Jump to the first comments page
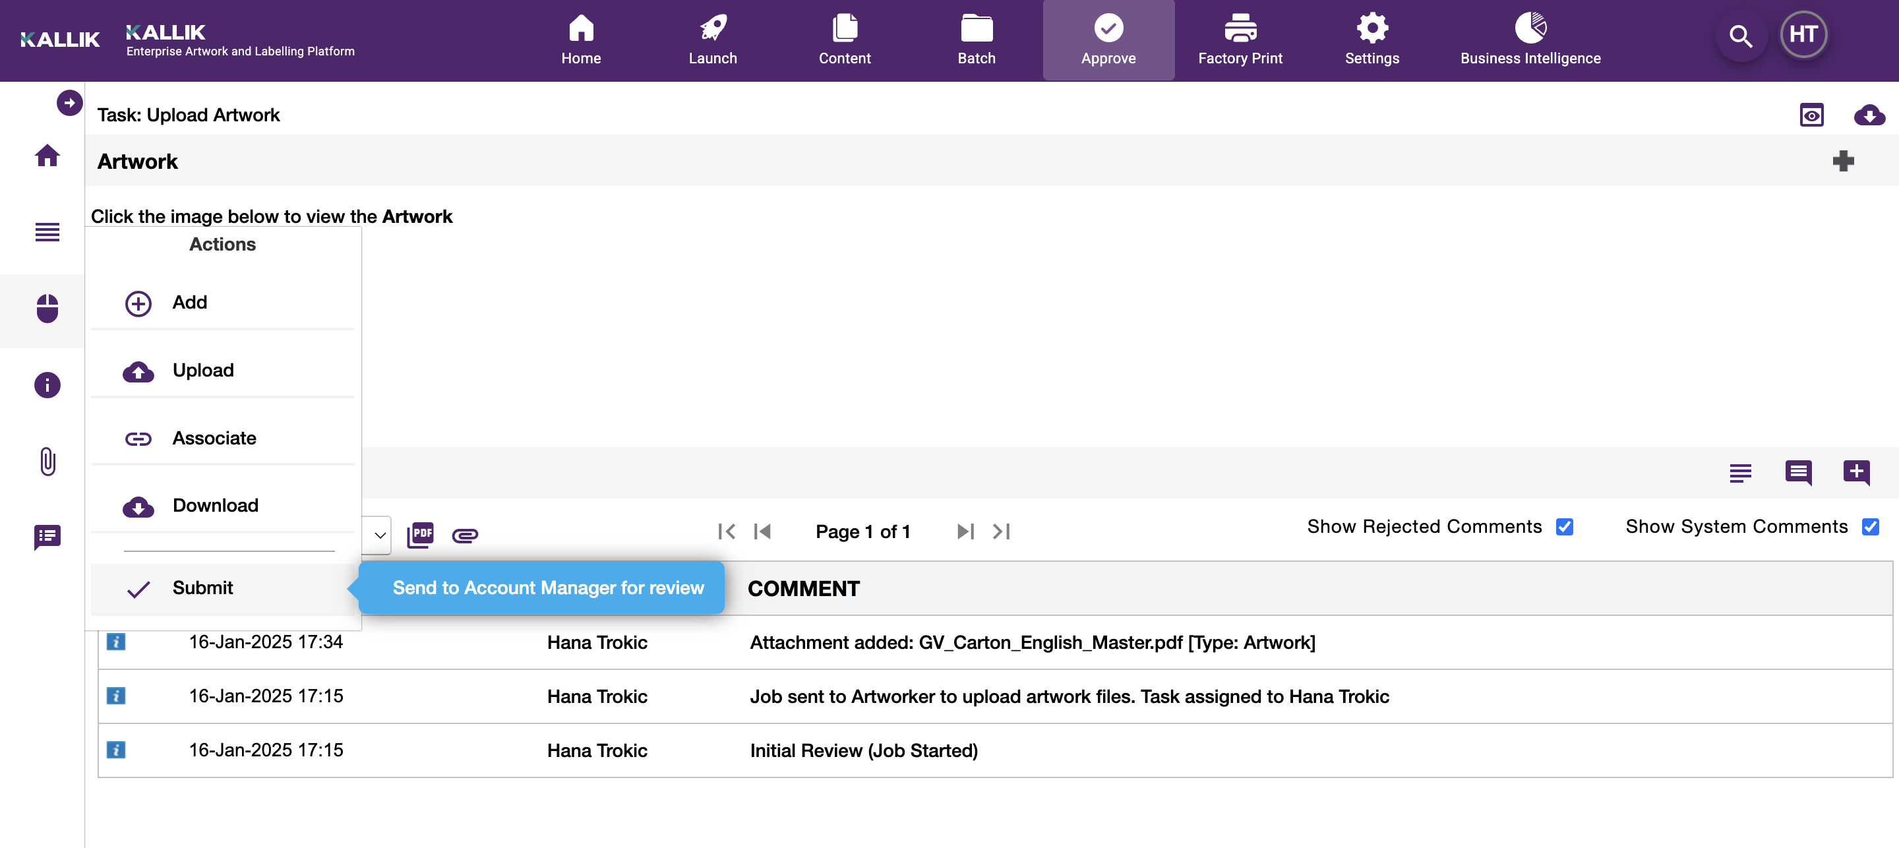 pyautogui.click(x=726, y=531)
